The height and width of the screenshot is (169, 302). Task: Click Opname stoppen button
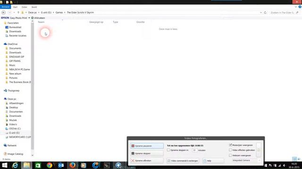[x=147, y=154]
